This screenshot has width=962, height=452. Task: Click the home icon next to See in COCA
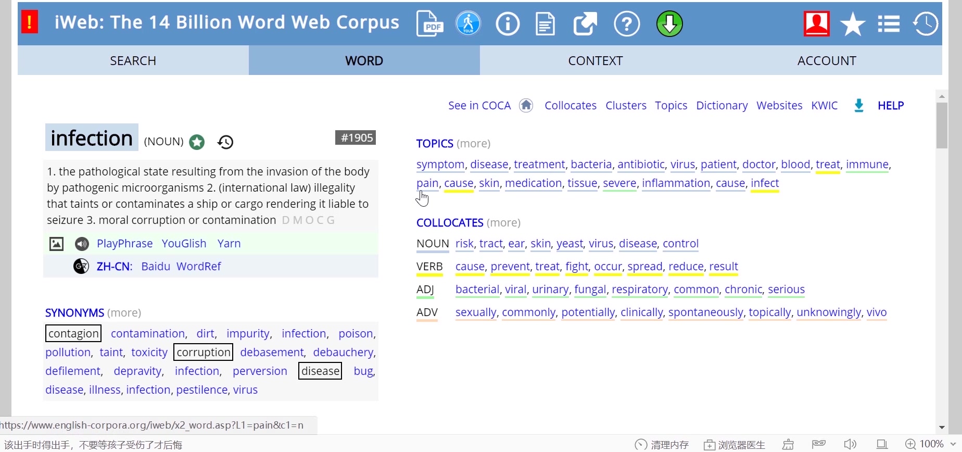coord(526,105)
